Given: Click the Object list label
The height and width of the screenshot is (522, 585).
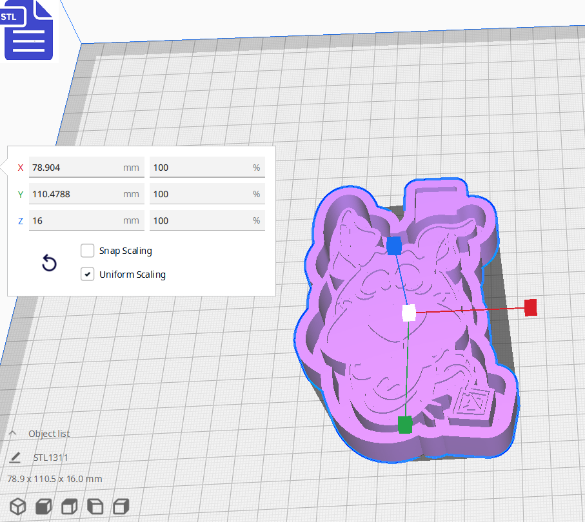Looking at the screenshot, I should 49,433.
